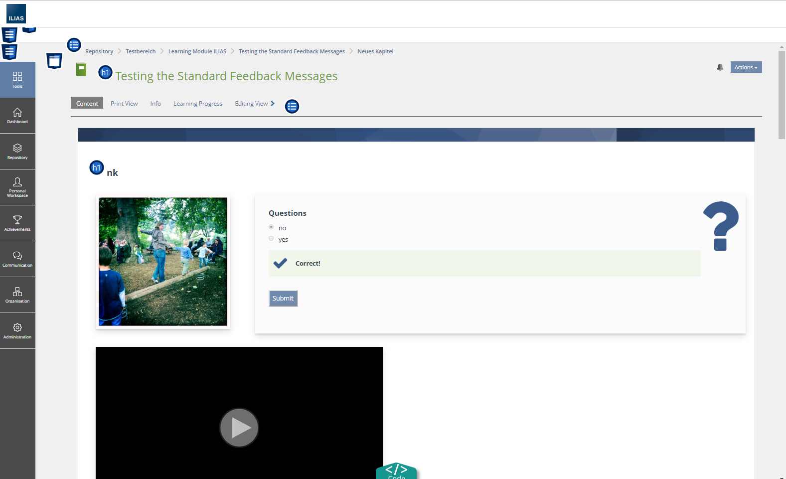Open Personal Workspace
The image size is (786, 479).
(x=17, y=187)
